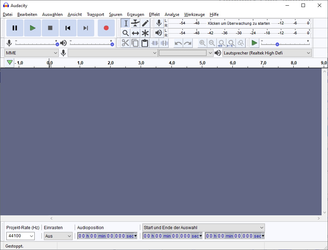Click the Zoom In icon
This screenshot has height=250, width=328.
pos(202,43)
